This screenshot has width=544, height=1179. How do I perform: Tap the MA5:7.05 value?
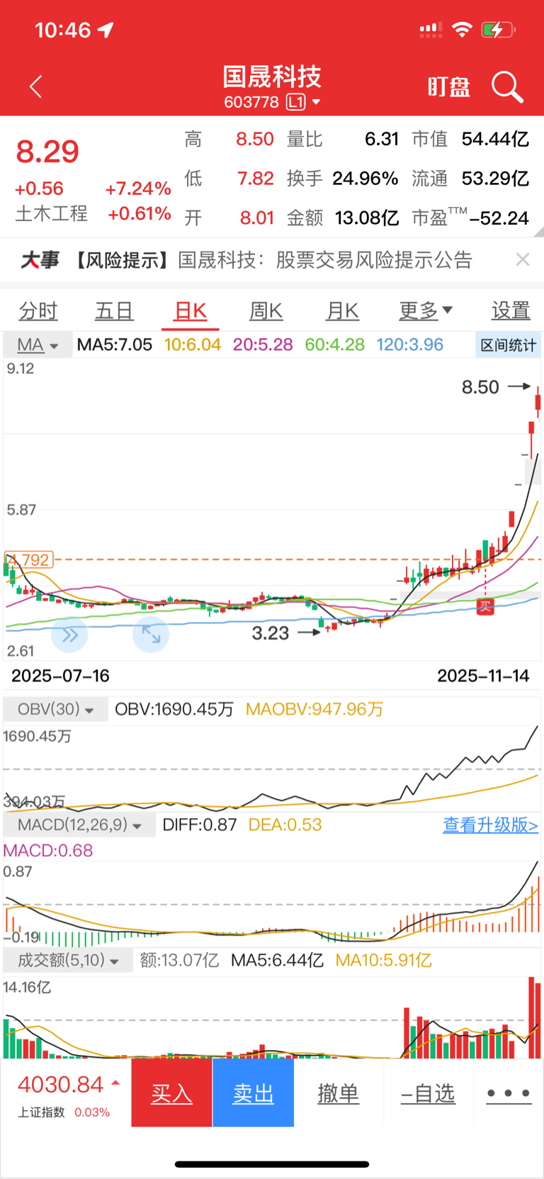[115, 345]
